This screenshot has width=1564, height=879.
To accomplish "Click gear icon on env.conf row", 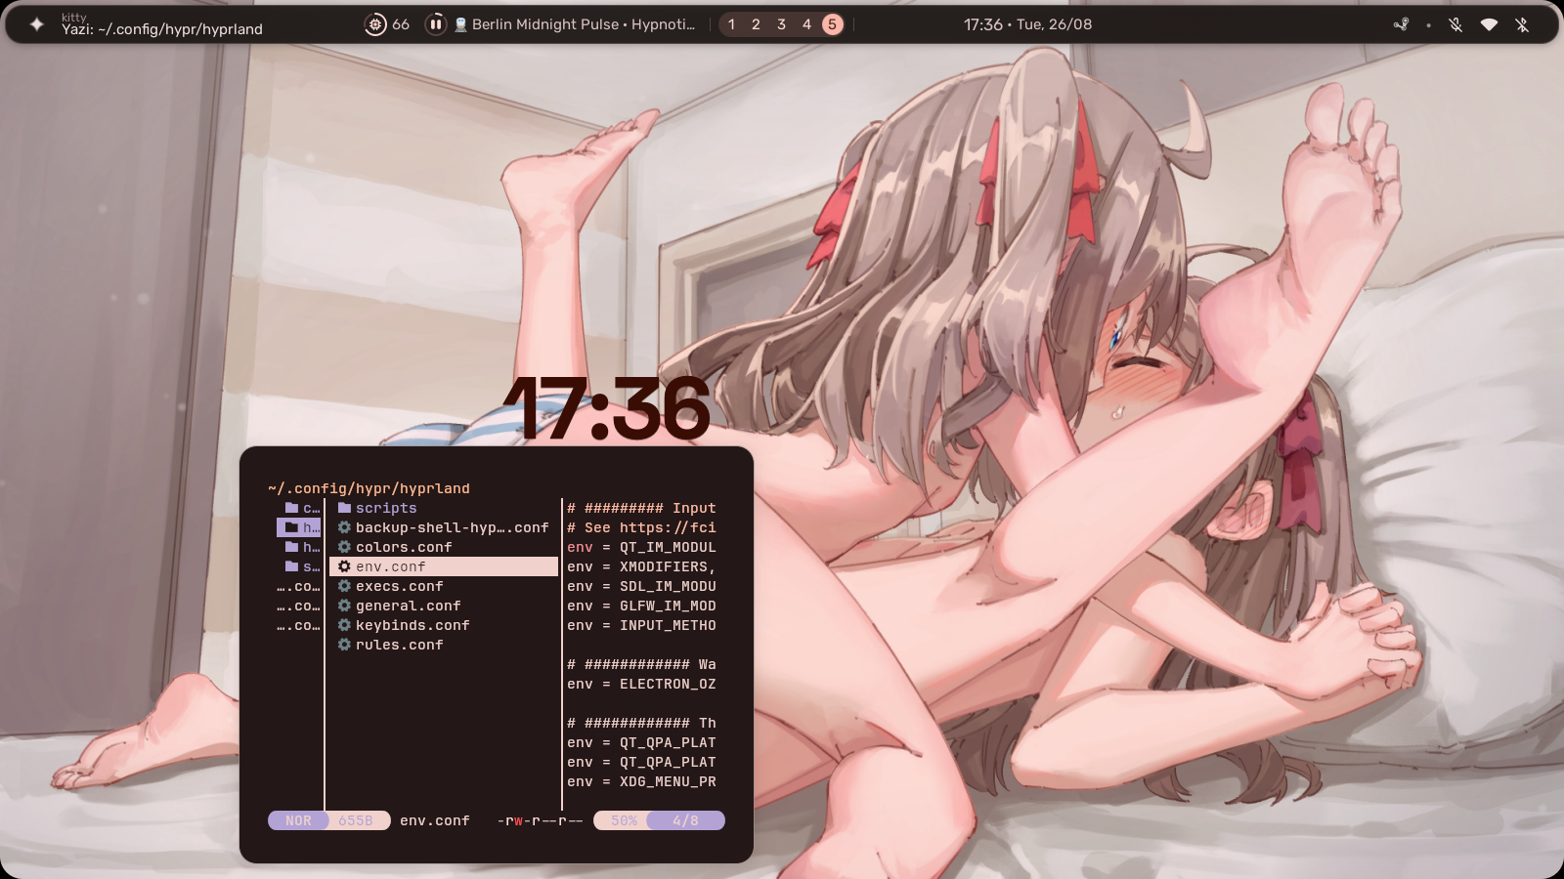I will click(344, 566).
